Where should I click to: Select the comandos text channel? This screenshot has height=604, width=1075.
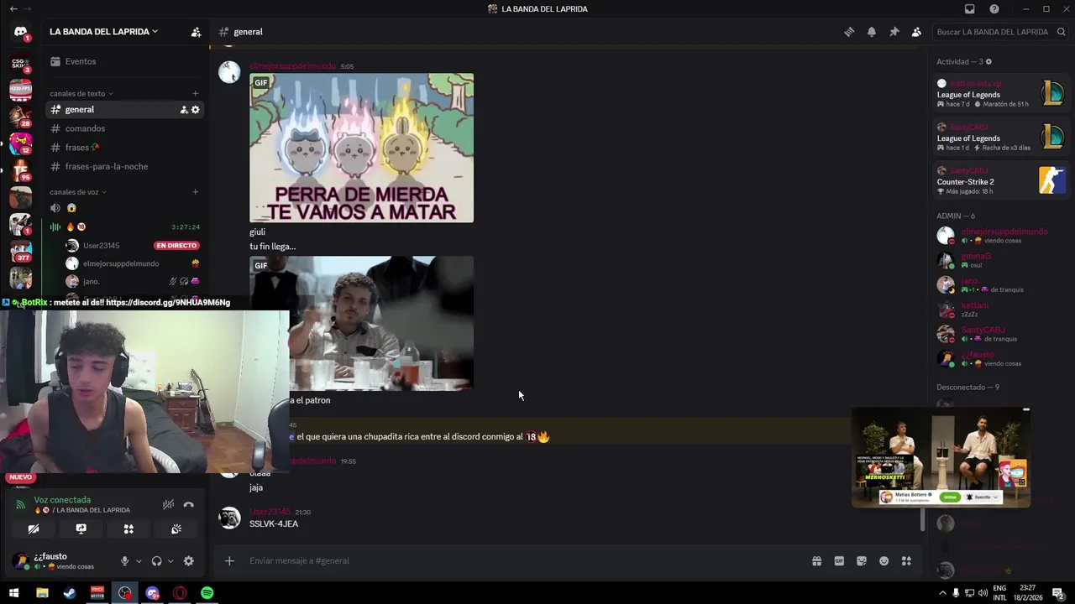coord(124,128)
